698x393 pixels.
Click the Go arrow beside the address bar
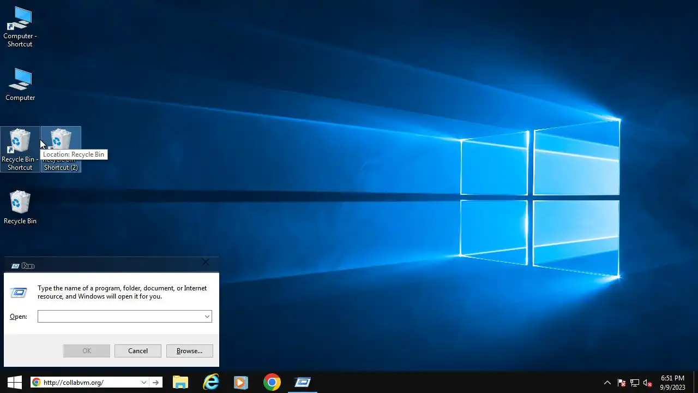pyautogui.click(x=155, y=382)
